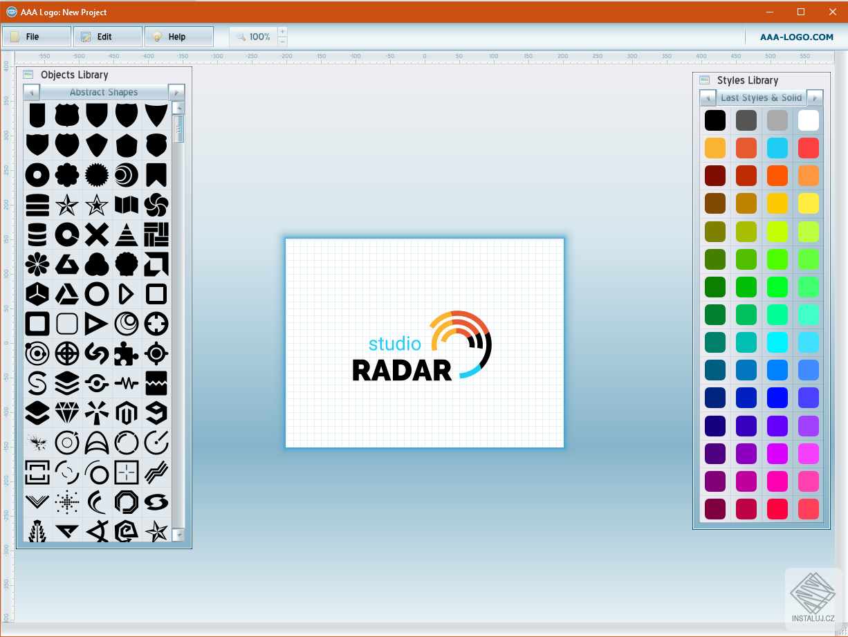Image resolution: width=848 pixels, height=637 pixels.
Task: Select the three-layer stack shape
Action: click(x=67, y=383)
